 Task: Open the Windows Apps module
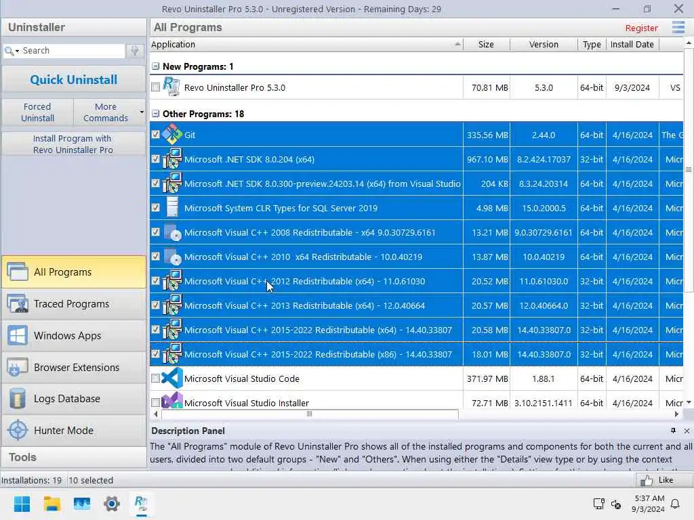click(73, 336)
